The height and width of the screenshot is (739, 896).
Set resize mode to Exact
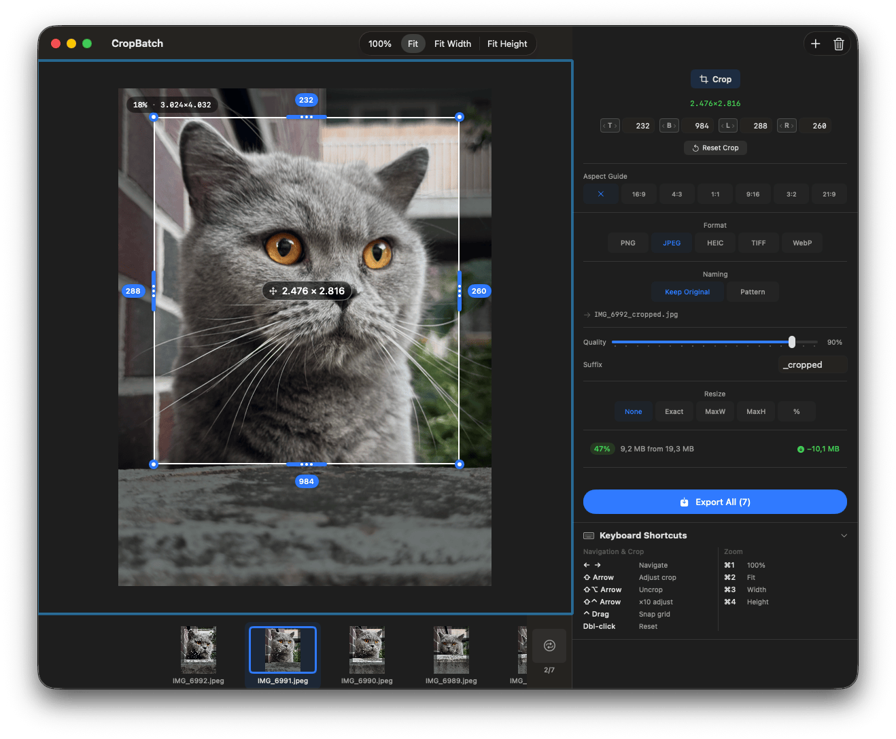[674, 411]
